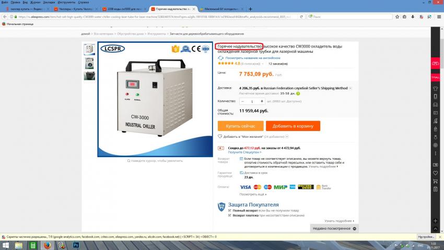
Task: Open the Журнал menu
Action: (36, 2)
